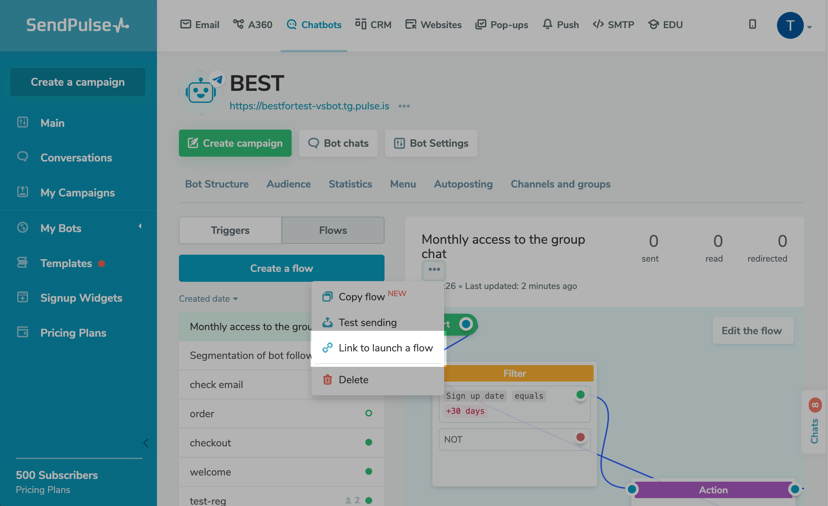Open the Conversations sidebar section

click(x=76, y=158)
